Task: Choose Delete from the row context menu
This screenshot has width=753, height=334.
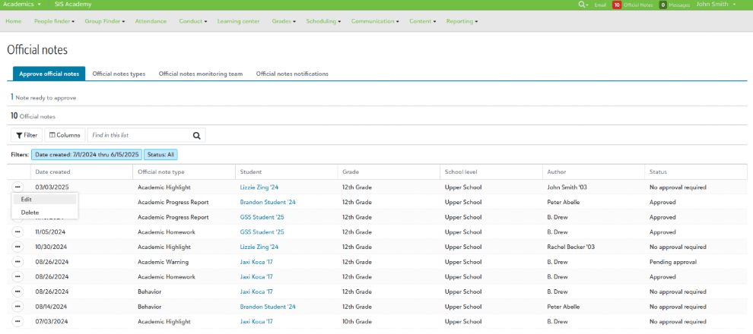Action: pos(44,213)
